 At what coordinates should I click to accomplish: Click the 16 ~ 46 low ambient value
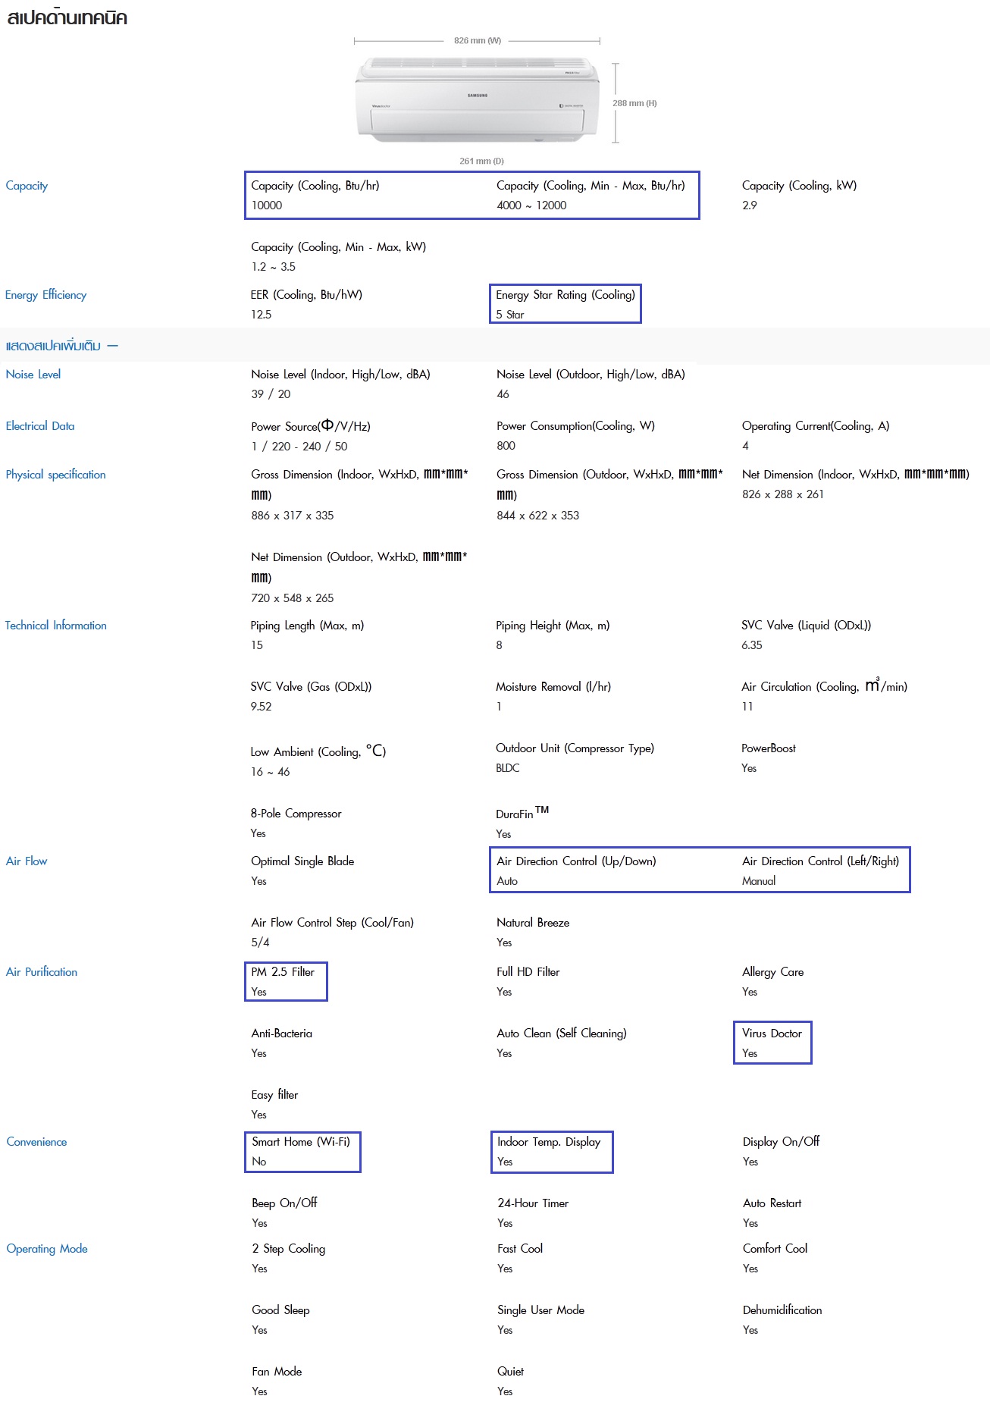[x=270, y=772]
